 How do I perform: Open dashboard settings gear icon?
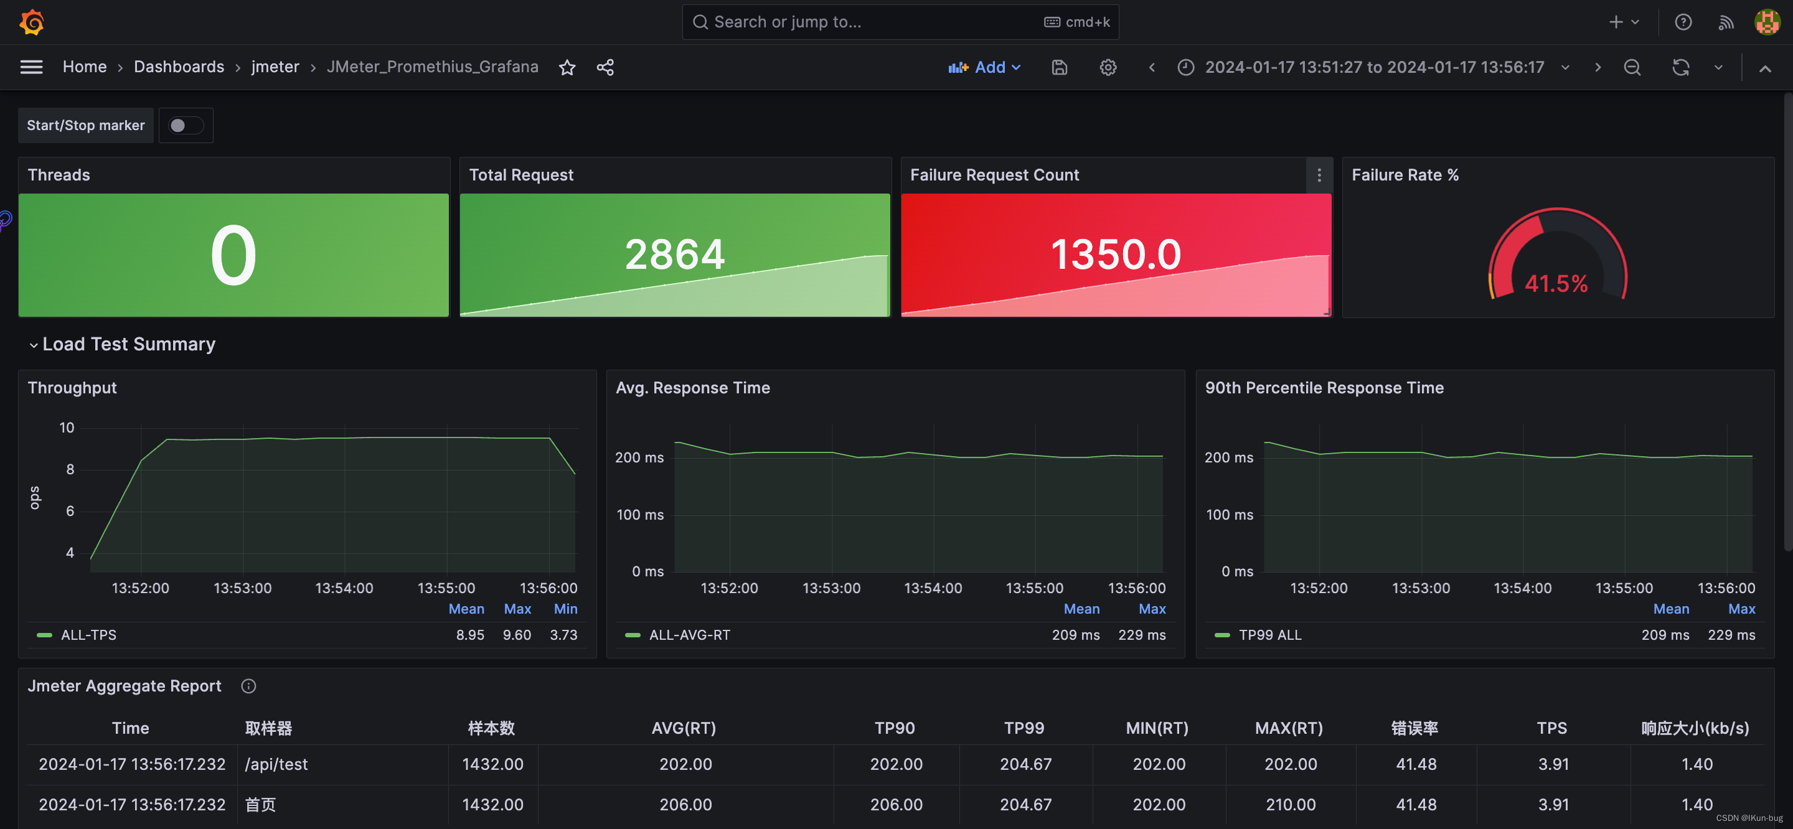click(1108, 67)
